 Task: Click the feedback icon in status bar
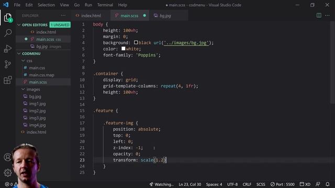click(318, 184)
